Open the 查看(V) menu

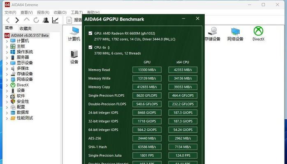(27, 12)
